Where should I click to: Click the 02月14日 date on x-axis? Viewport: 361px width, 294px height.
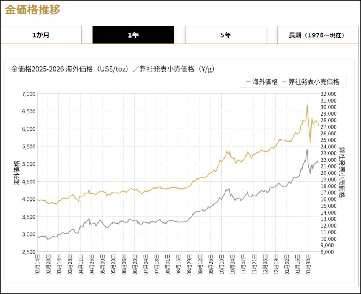tap(38, 265)
